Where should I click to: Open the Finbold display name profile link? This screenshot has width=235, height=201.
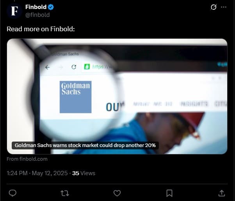tap(36, 7)
